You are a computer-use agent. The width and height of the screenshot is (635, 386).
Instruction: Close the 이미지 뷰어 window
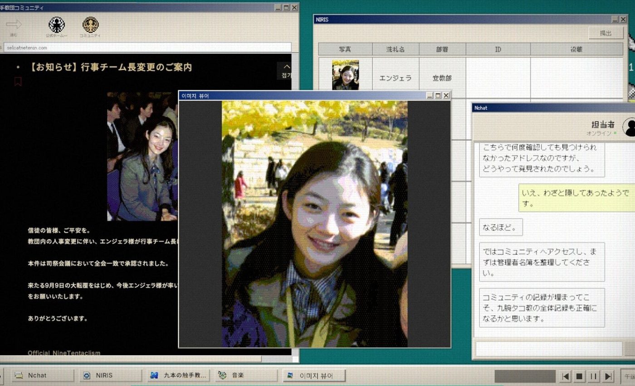(x=446, y=95)
